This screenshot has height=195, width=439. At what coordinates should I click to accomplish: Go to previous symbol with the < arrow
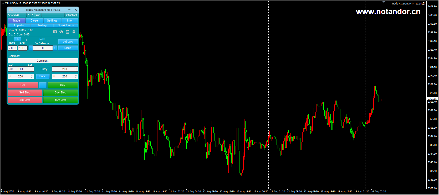click(x=28, y=15)
